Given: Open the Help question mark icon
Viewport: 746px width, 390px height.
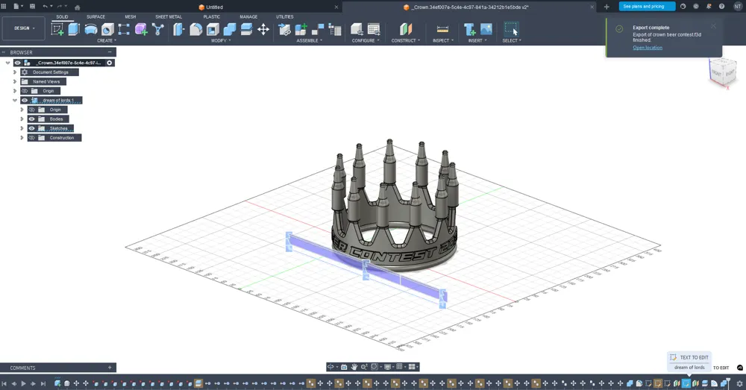Looking at the screenshot, I should pyautogui.click(x=721, y=6).
